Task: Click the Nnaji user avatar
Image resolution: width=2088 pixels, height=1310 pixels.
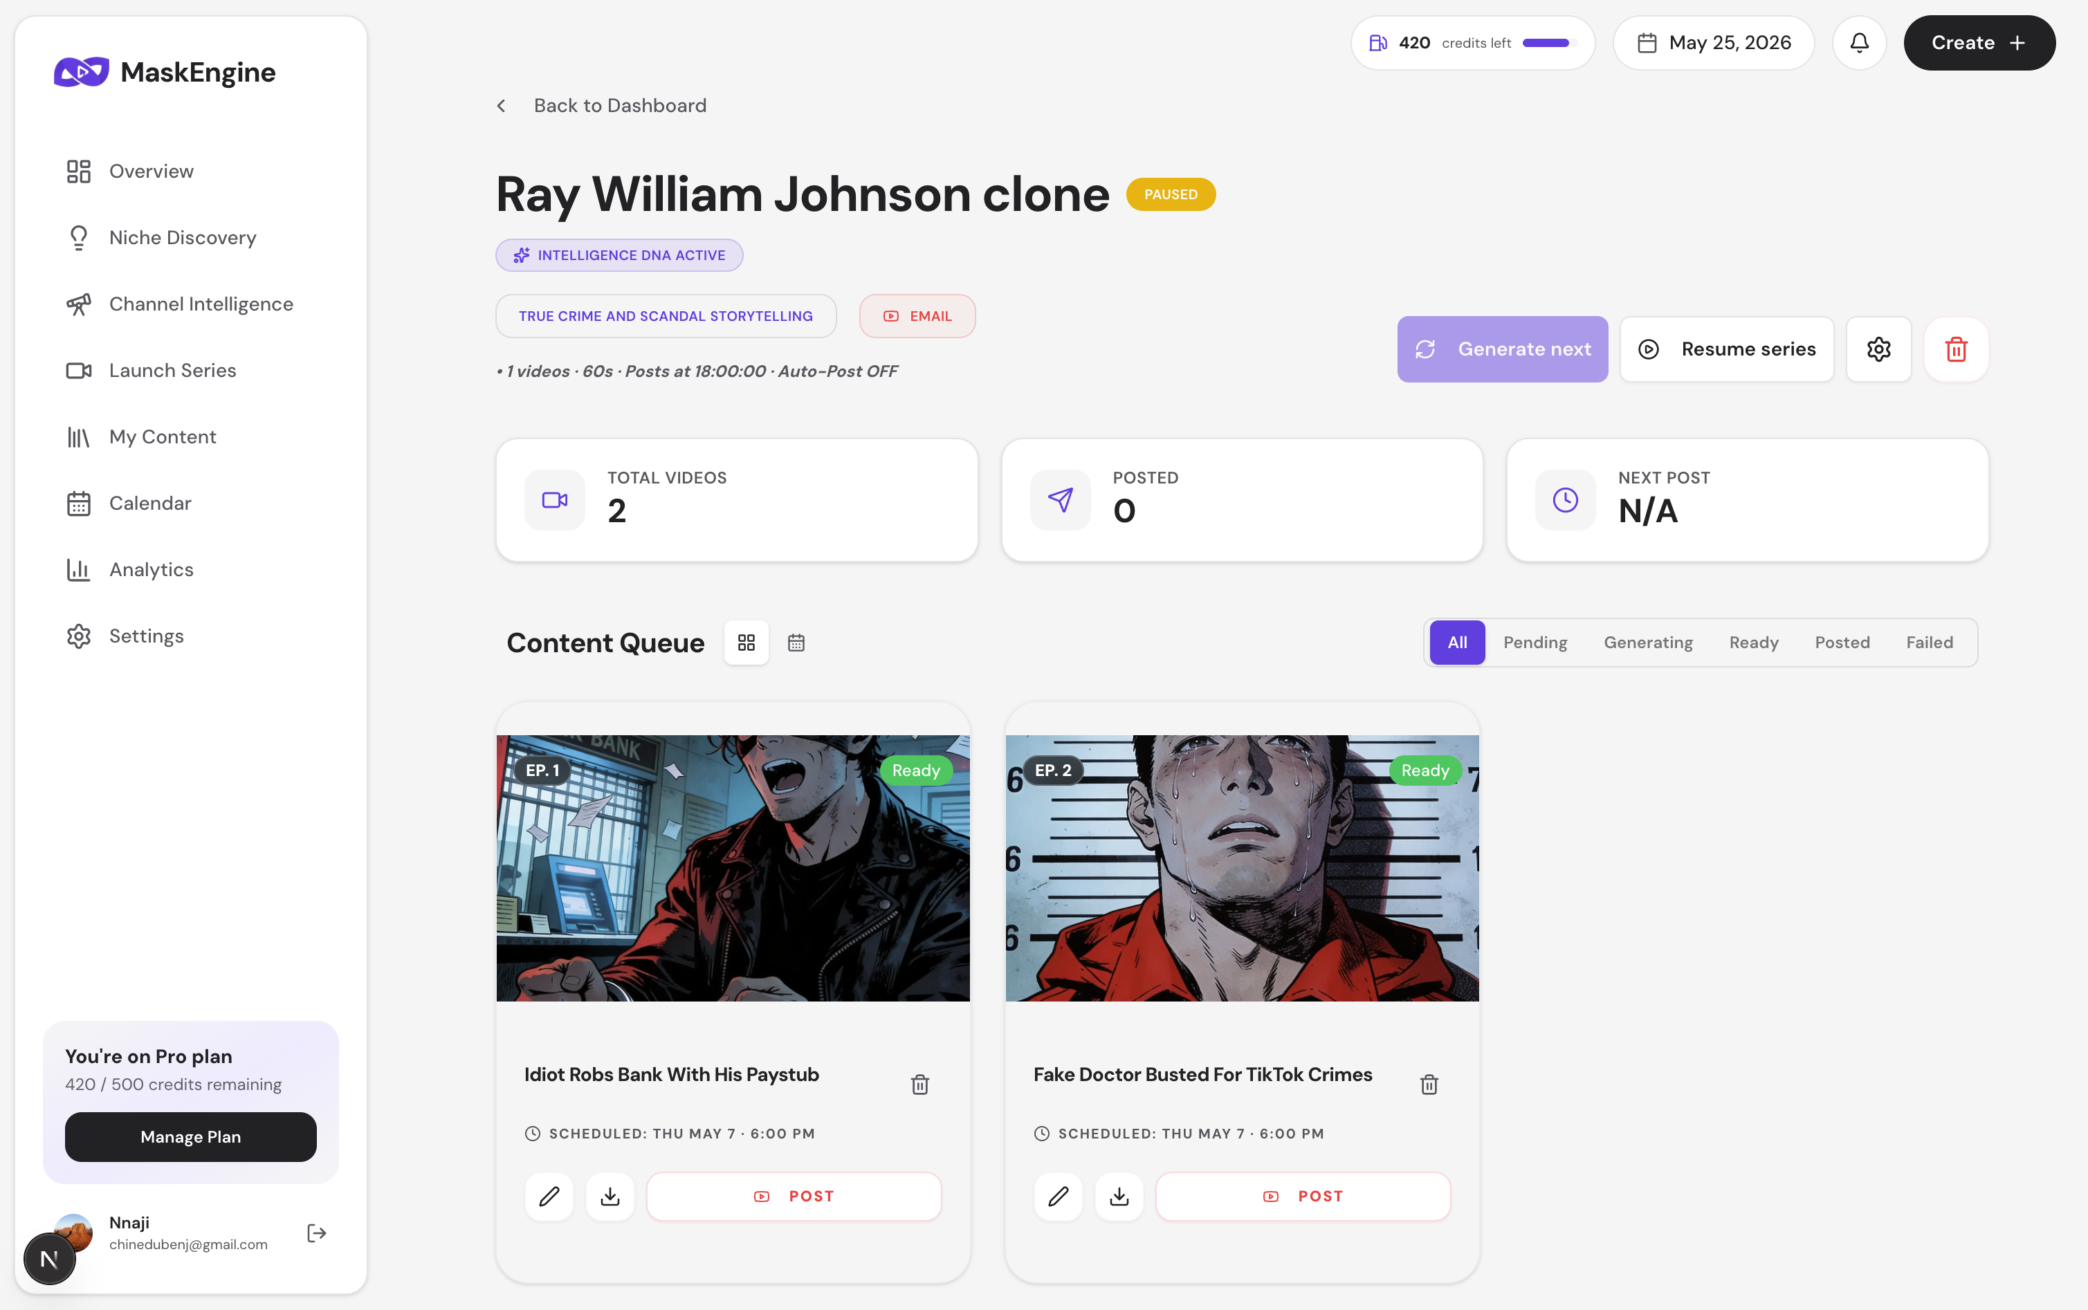Action: coord(73,1232)
